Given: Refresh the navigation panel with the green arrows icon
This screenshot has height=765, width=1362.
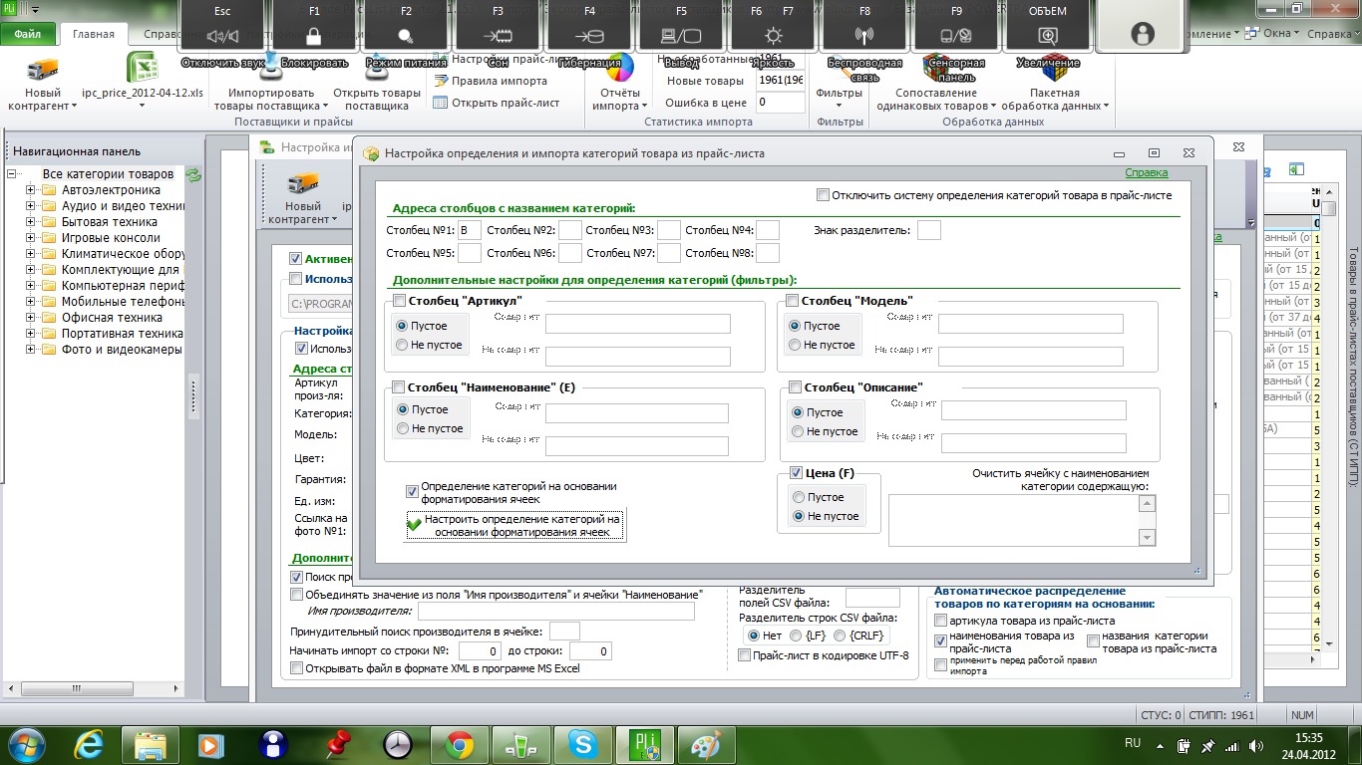Looking at the screenshot, I should pos(193,174).
